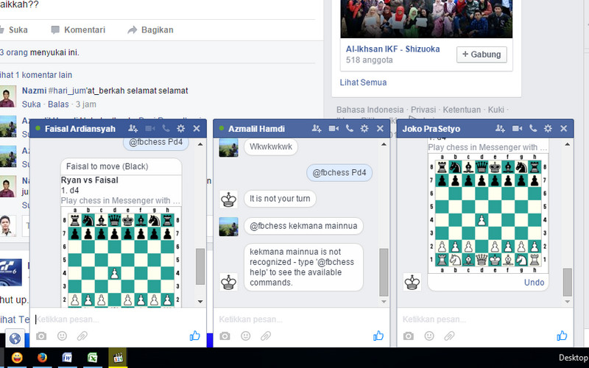Click scroll-up arrow in Faisal Ardiansyah chat
The width and height of the screenshot is (589, 368).
[x=200, y=144]
